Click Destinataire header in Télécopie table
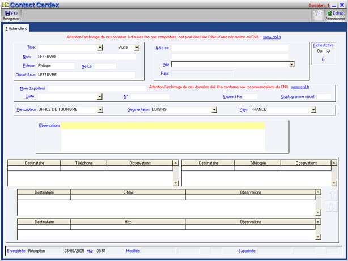The image size is (348, 261). point(208,163)
